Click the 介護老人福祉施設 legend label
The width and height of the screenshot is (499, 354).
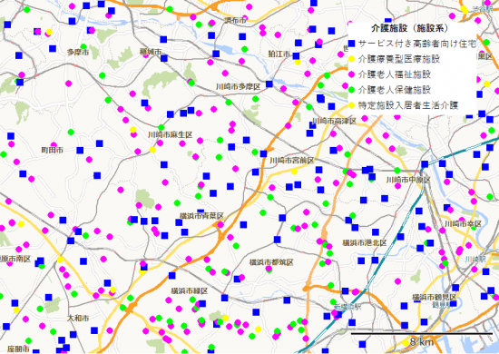395,74
